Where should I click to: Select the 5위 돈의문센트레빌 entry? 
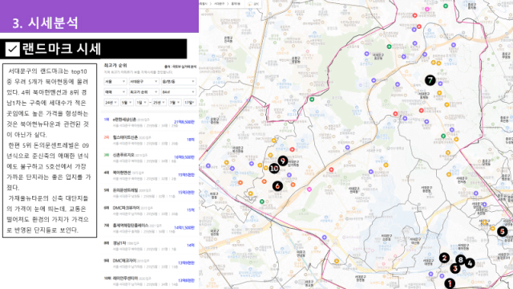pos(149,193)
